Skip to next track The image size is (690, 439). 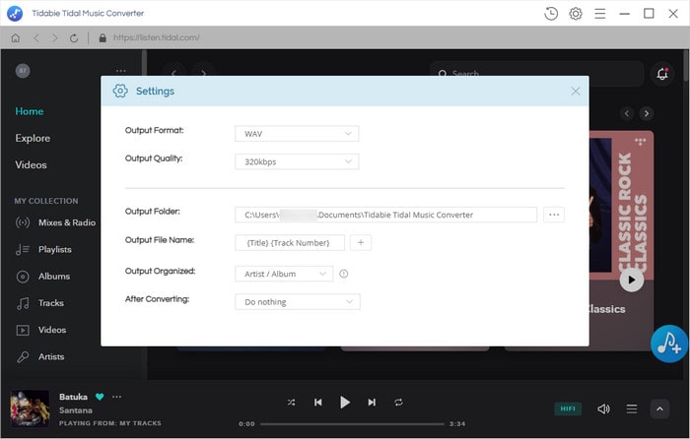point(372,402)
